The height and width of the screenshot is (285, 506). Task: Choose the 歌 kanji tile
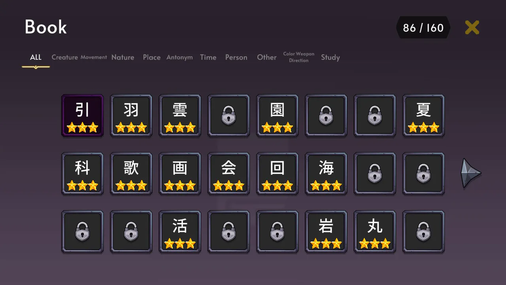click(x=131, y=174)
